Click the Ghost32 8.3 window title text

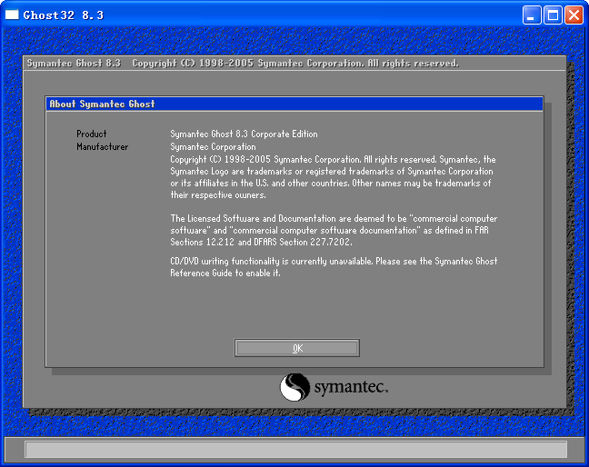pyautogui.click(x=63, y=15)
